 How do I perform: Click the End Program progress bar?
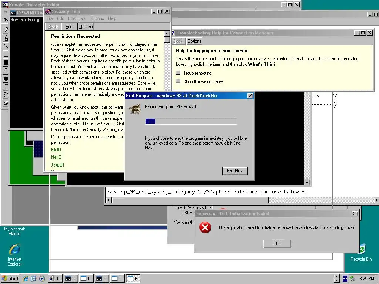point(191,121)
